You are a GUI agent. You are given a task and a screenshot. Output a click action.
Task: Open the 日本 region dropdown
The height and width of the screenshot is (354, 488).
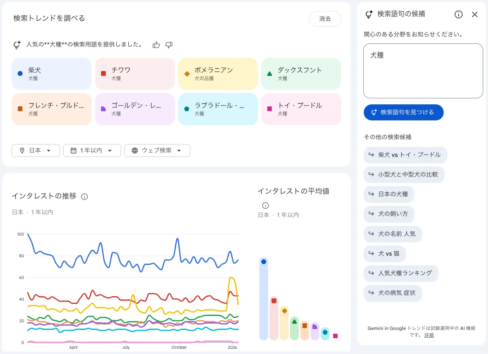[x=36, y=151]
